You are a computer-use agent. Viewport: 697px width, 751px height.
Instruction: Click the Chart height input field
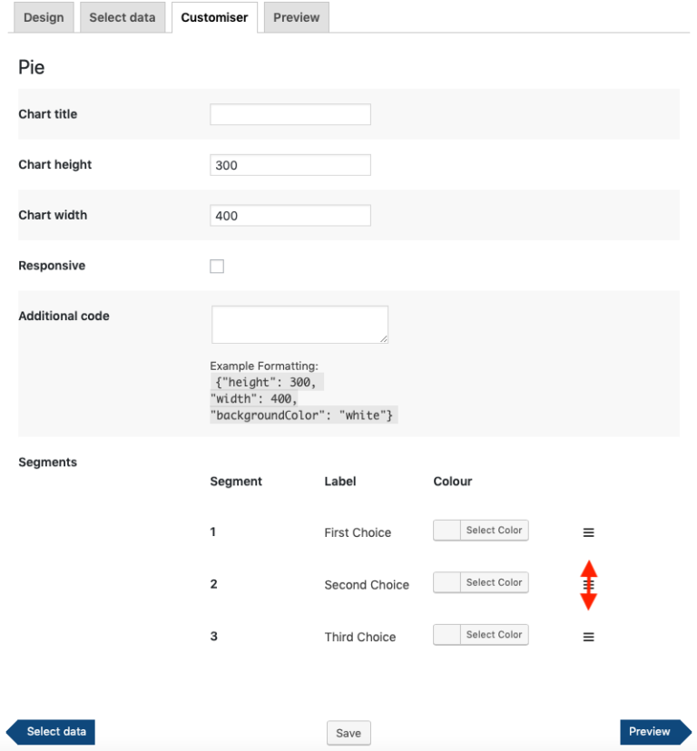(290, 164)
